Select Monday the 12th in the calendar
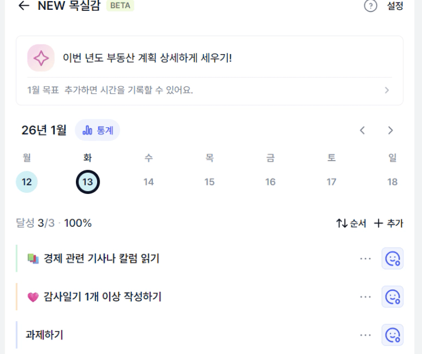 (x=26, y=182)
